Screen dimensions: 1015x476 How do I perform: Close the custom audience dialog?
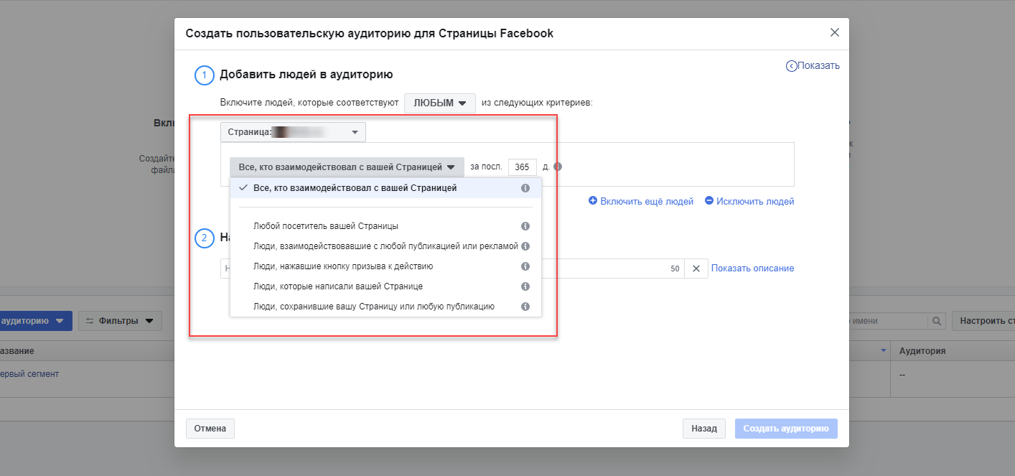coord(834,32)
